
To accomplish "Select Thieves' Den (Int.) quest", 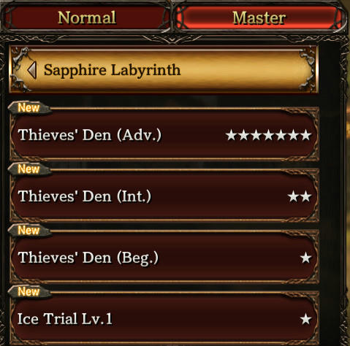I will point(164,196).
